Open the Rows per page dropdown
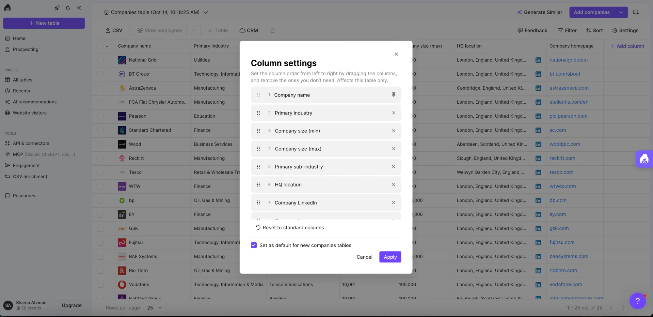This screenshot has width=653, height=317. 155,308
